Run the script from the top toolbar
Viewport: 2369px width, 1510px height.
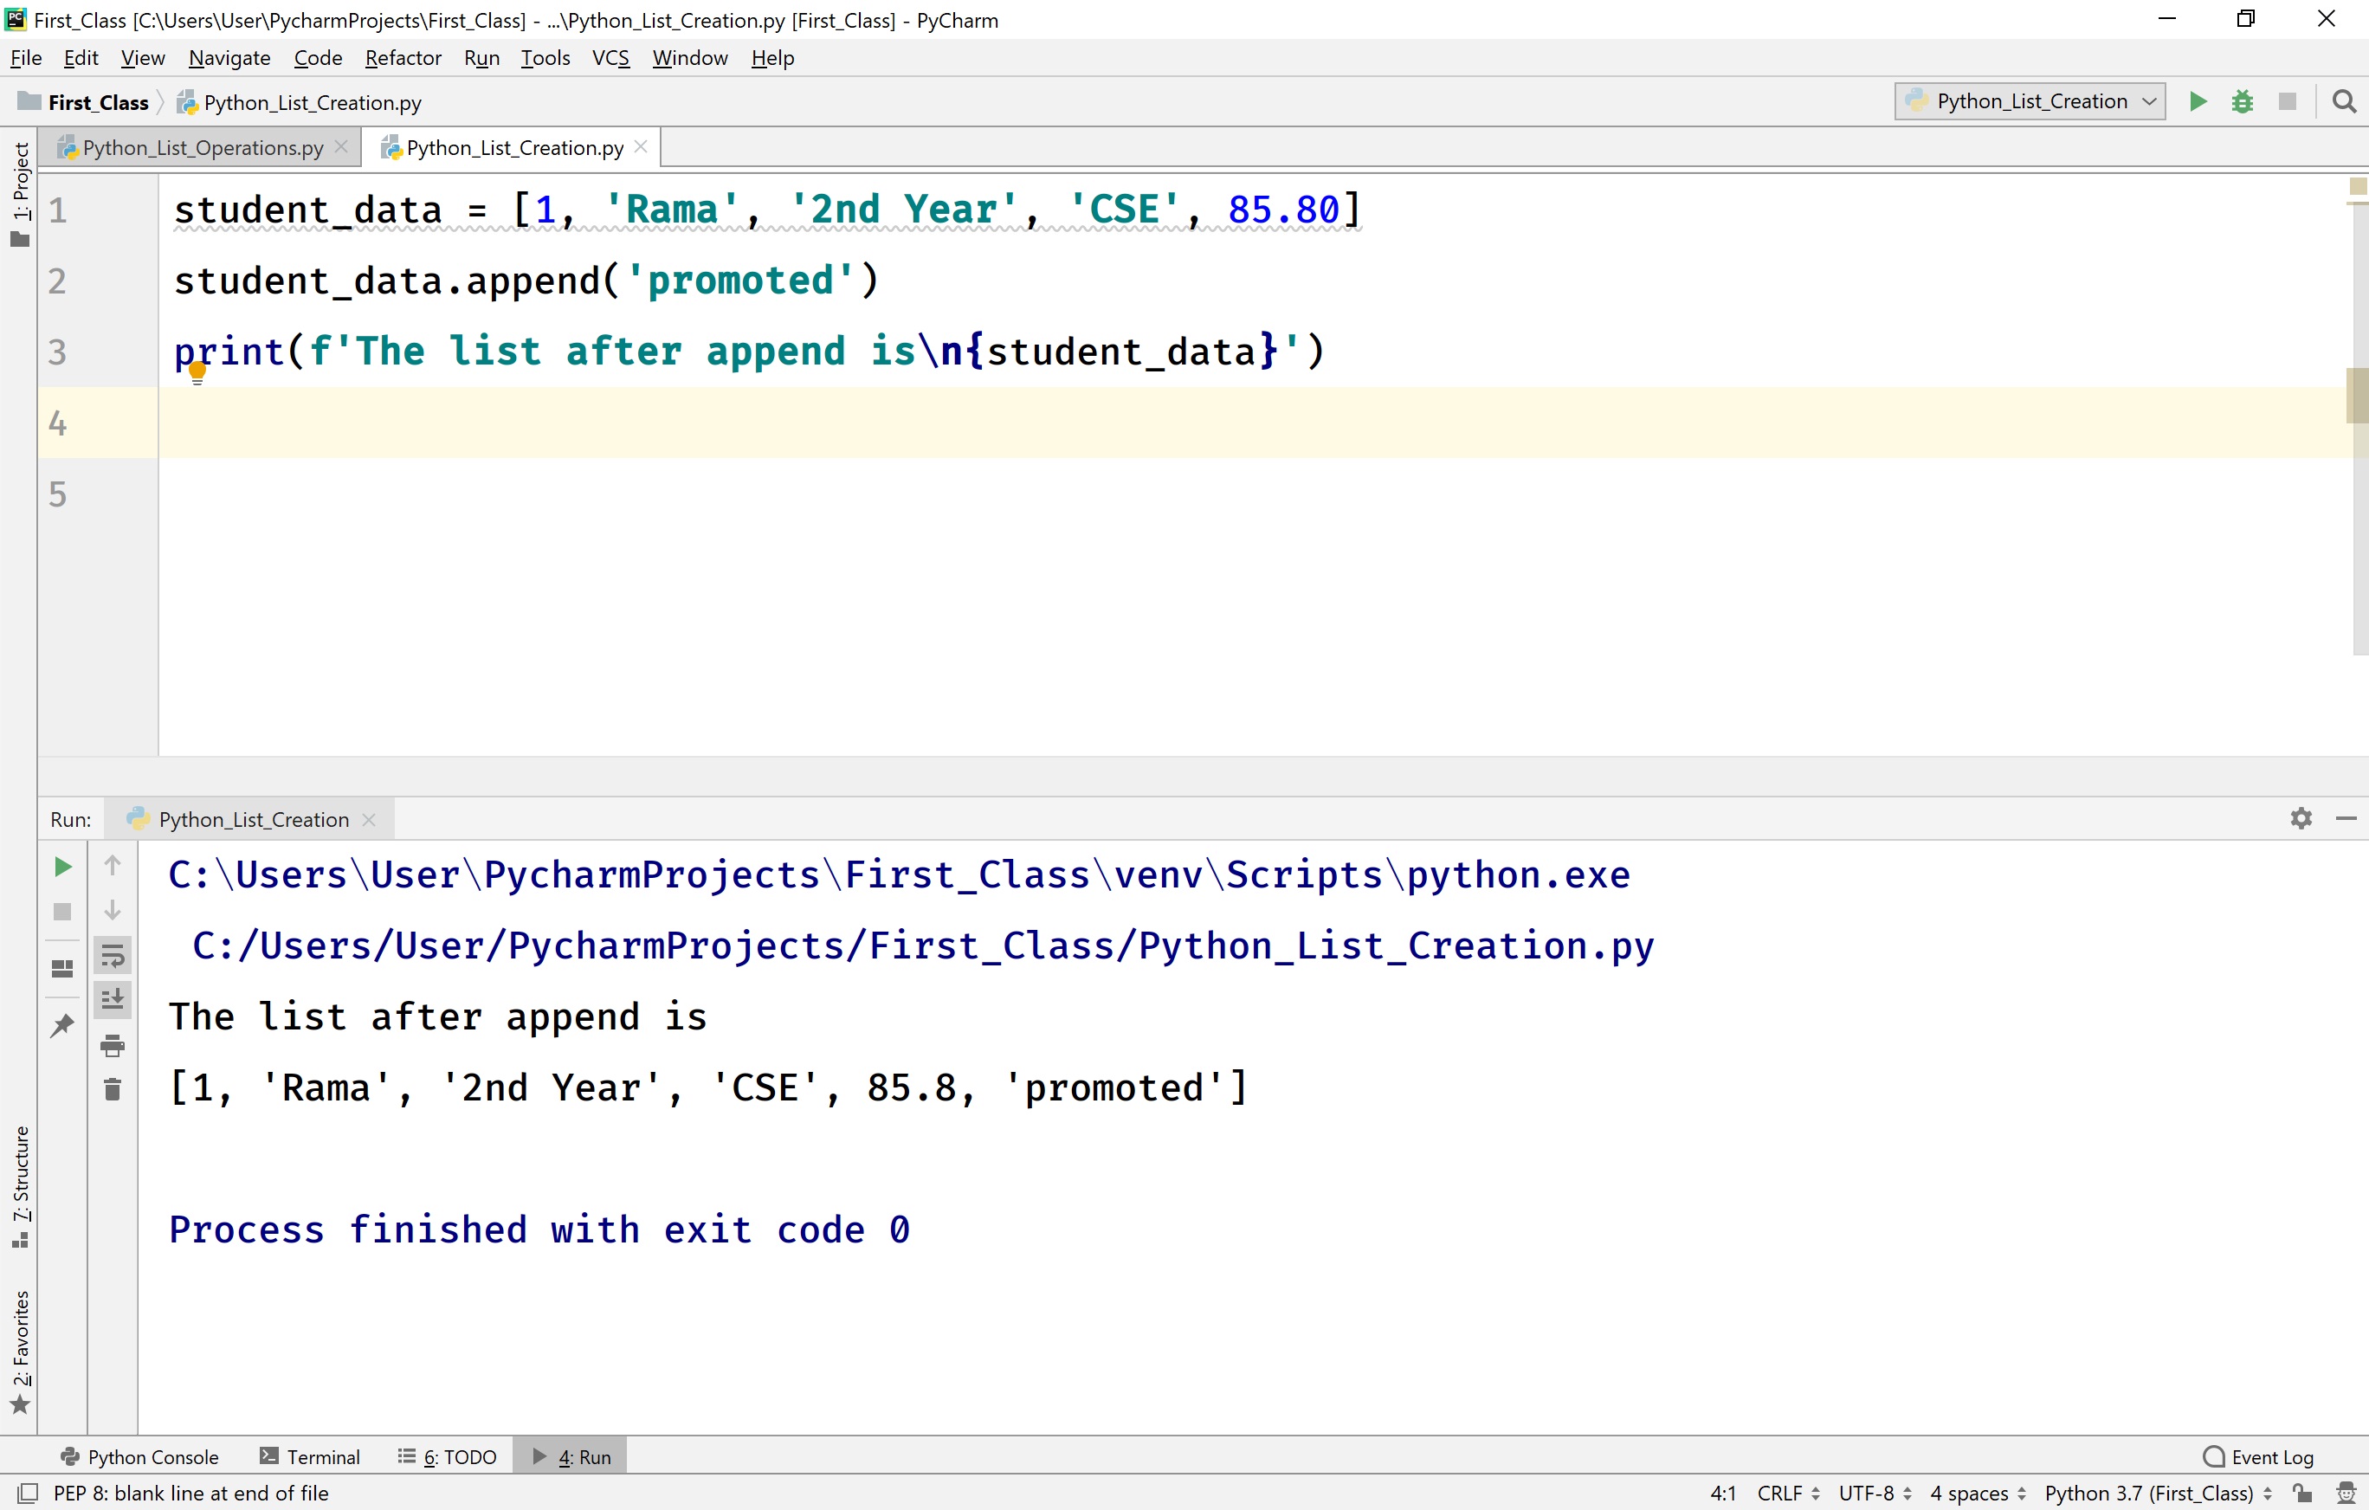[x=2198, y=100]
